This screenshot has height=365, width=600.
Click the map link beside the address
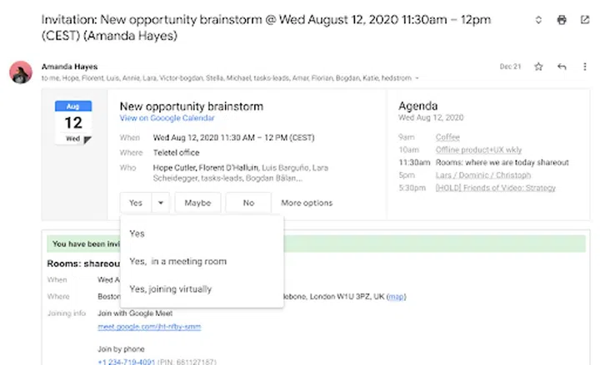click(397, 296)
